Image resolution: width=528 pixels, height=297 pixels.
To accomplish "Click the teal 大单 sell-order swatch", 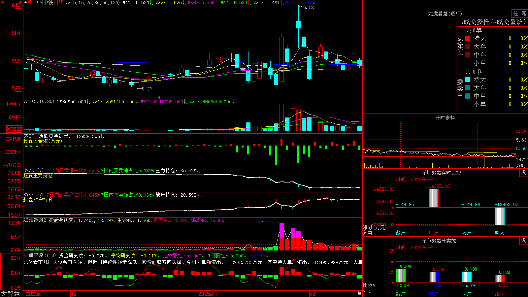I will (x=467, y=88).
